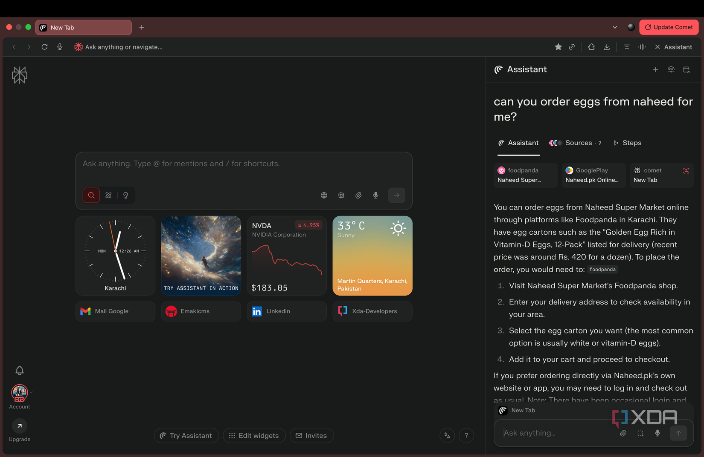This screenshot has width=704, height=457.
Task: Click the Edit widgets button
Action: coord(254,435)
